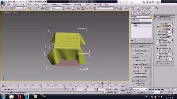Switch to the Utilities command panel tab
Viewport: 177px width, 99px height.
(150, 13)
